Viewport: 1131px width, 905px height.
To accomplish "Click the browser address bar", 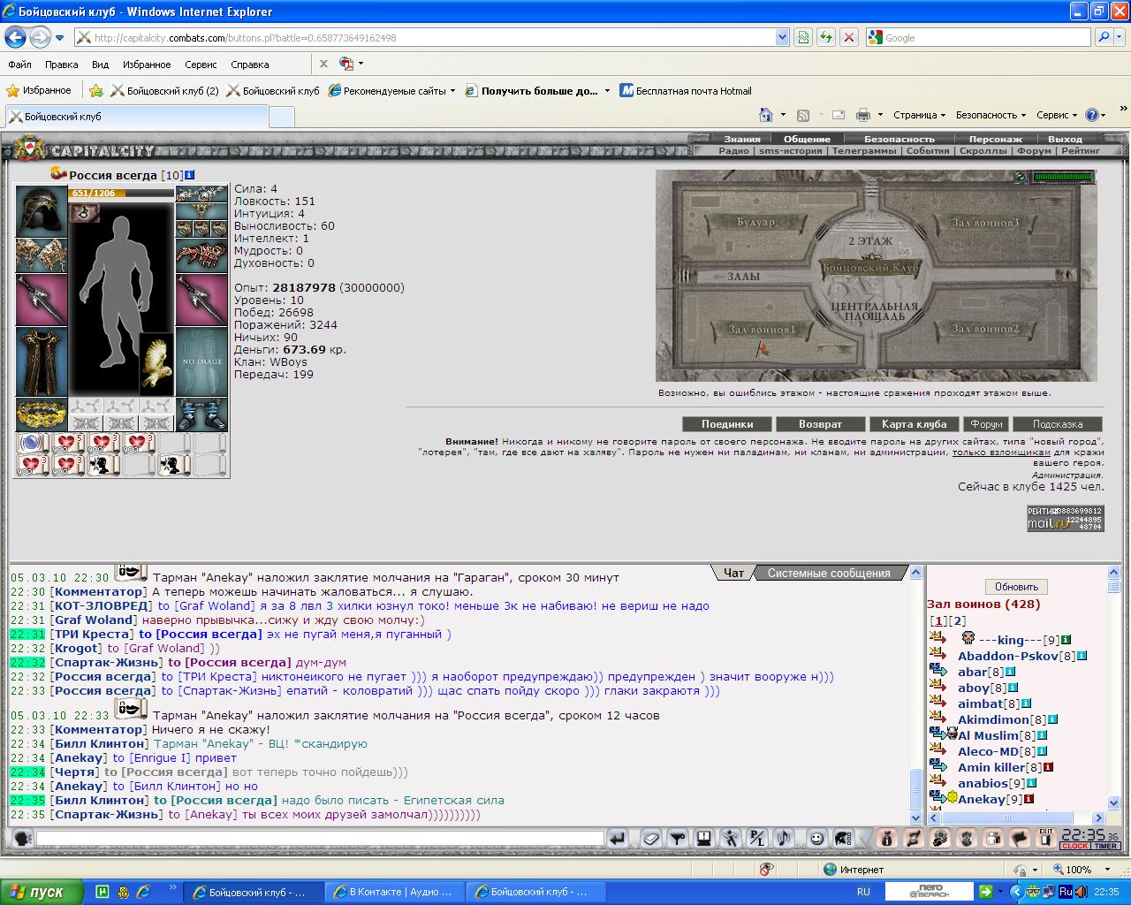I will [x=424, y=38].
